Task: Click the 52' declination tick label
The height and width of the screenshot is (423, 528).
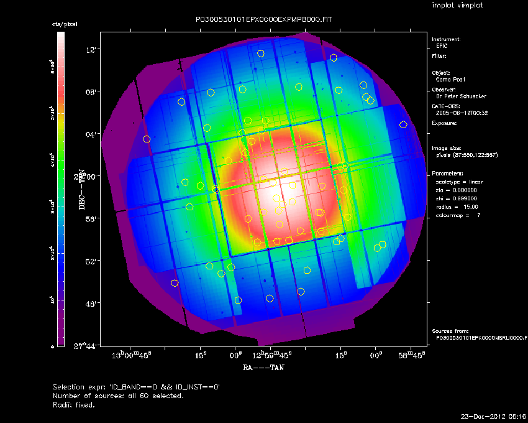Action: (90, 261)
